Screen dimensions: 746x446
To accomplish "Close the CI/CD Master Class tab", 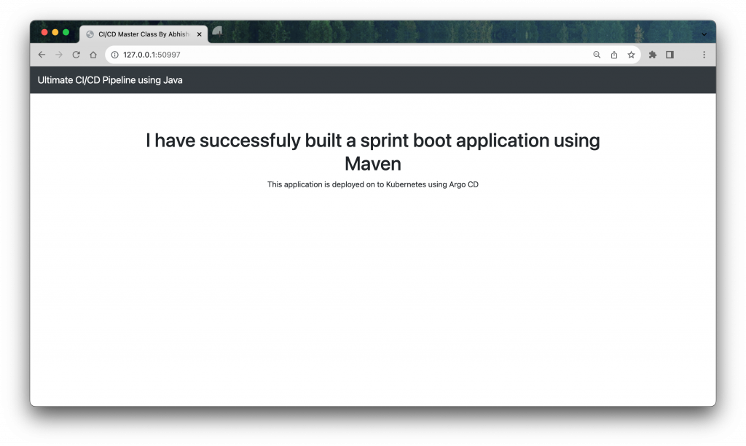I will (200, 34).
